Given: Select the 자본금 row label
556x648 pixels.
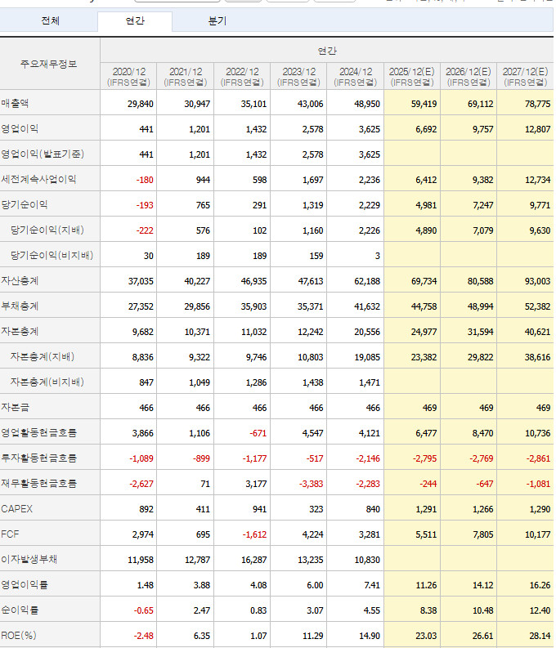Looking at the screenshot, I should [x=15, y=407].
